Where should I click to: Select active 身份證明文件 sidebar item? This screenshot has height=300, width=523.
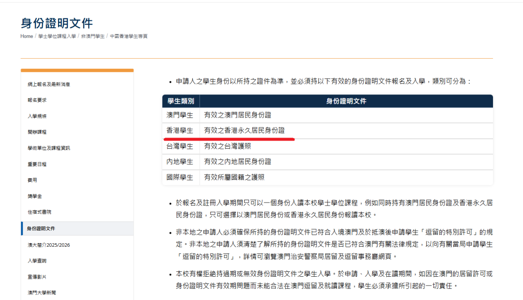pyautogui.click(x=77, y=229)
